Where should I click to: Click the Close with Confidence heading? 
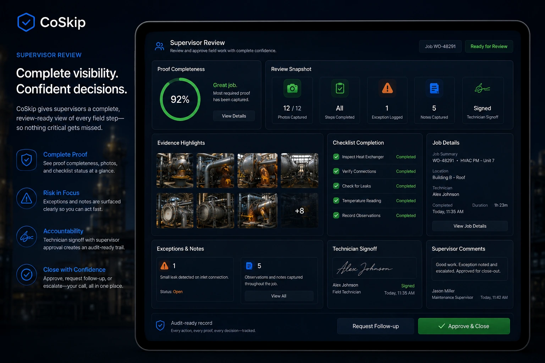pos(75,270)
